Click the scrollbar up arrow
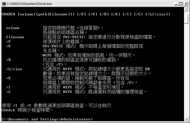Image resolution: width=190 pixels, height=123 pixels. (186, 9)
